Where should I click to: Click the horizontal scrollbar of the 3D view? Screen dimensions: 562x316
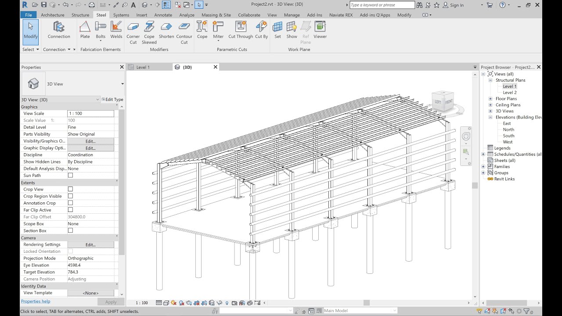(366, 303)
